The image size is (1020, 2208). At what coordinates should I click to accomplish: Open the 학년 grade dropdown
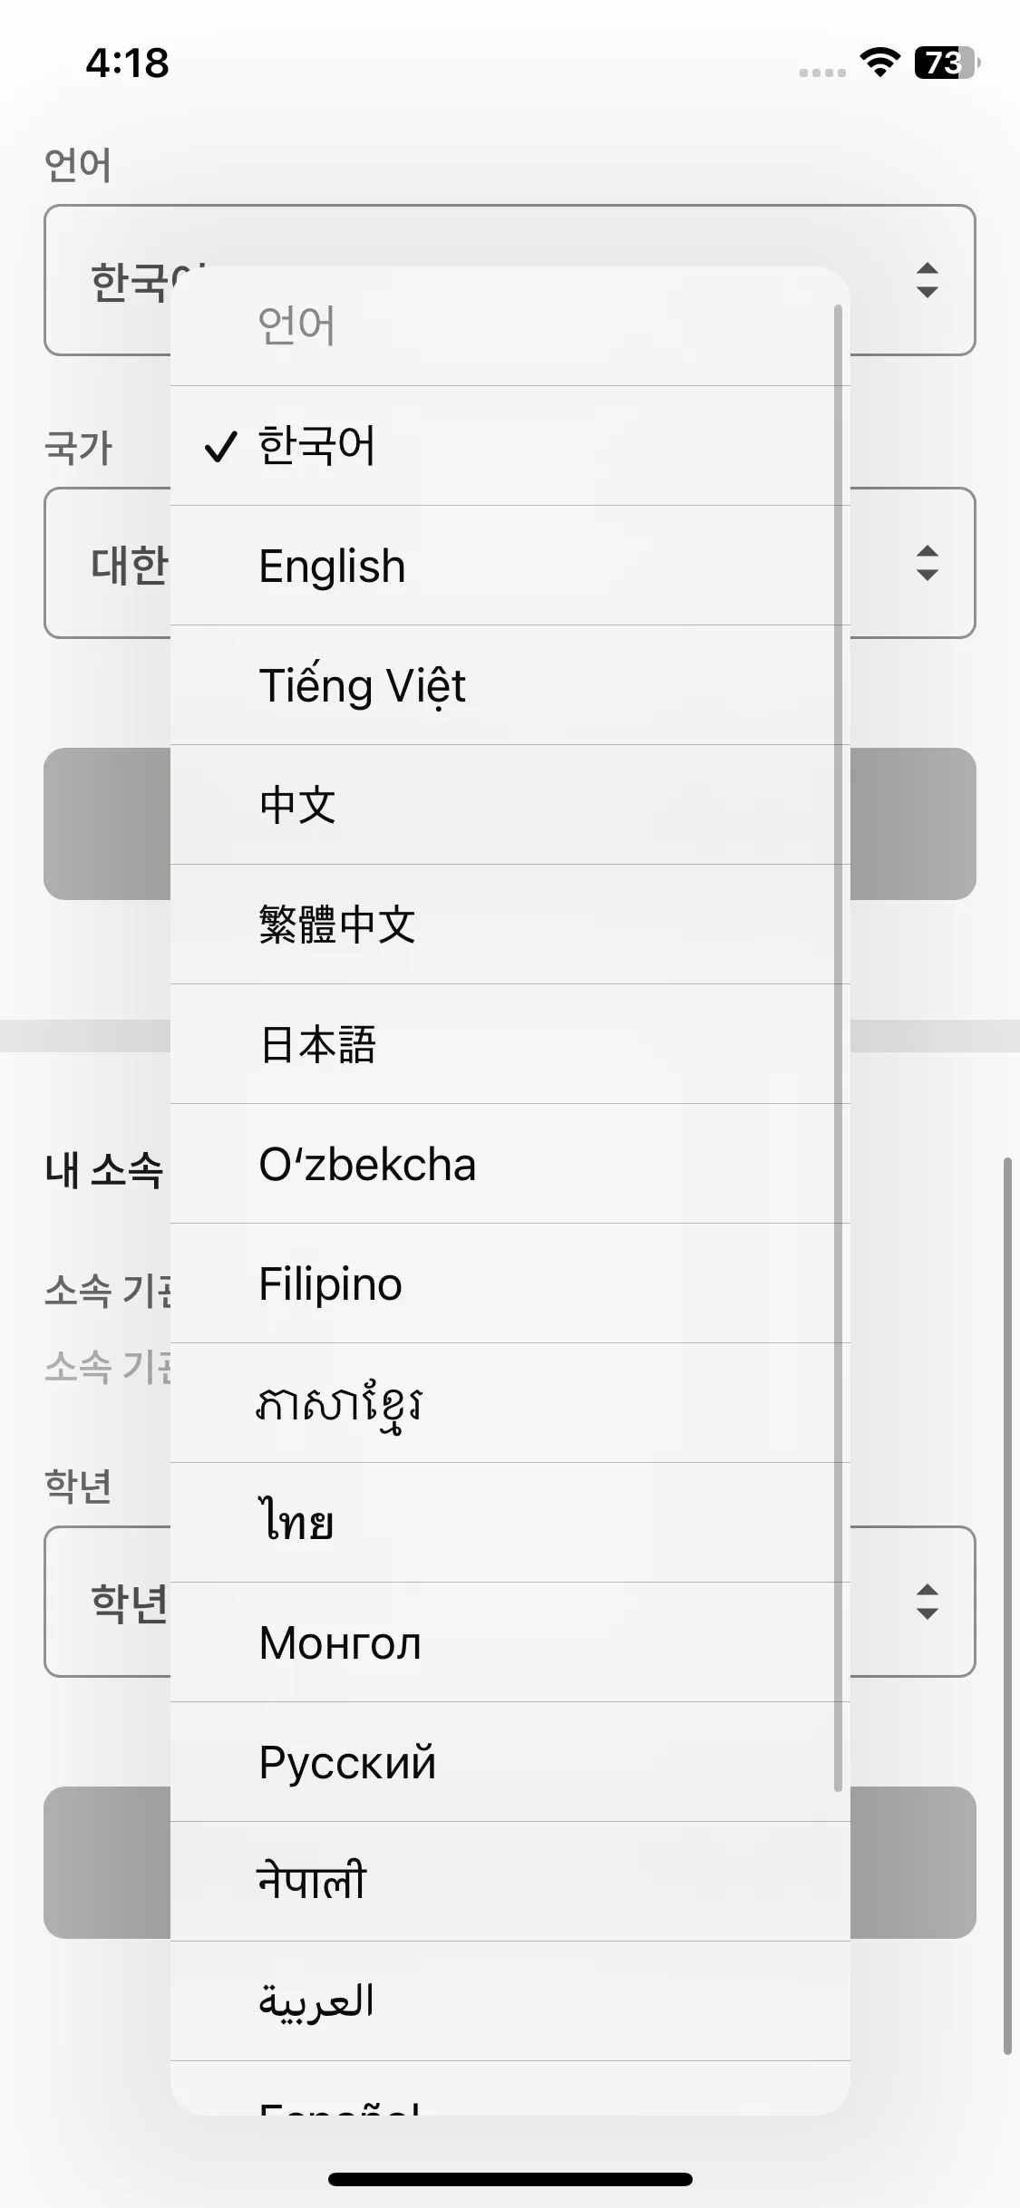tap(926, 1602)
